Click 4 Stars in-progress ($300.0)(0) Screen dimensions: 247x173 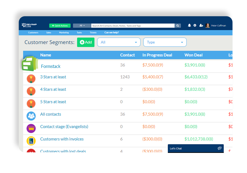coord(152,89)
